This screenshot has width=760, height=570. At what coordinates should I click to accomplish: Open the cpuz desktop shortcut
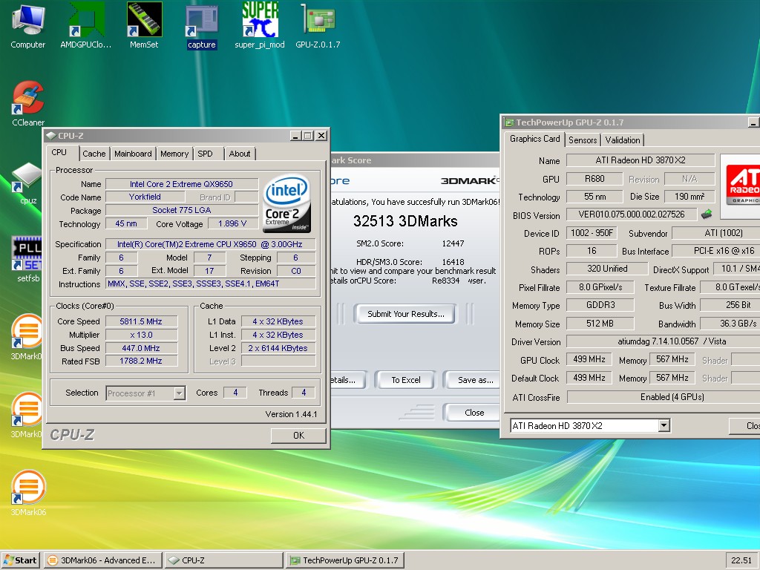tap(28, 183)
